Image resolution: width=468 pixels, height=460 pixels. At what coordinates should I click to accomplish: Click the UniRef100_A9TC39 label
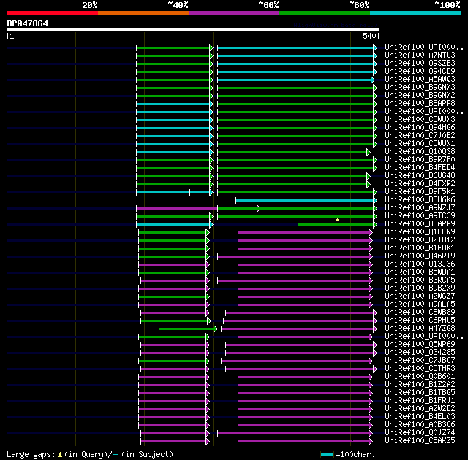[420, 216]
